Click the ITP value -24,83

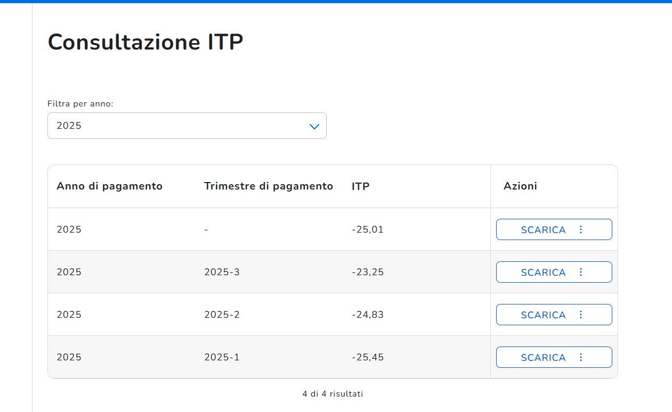[x=368, y=315]
